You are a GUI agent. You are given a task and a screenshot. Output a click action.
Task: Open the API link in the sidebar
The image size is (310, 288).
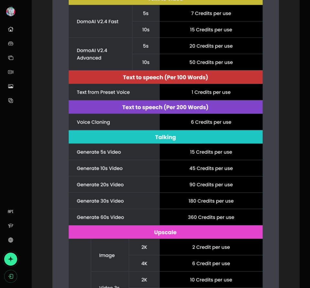coord(11,211)
